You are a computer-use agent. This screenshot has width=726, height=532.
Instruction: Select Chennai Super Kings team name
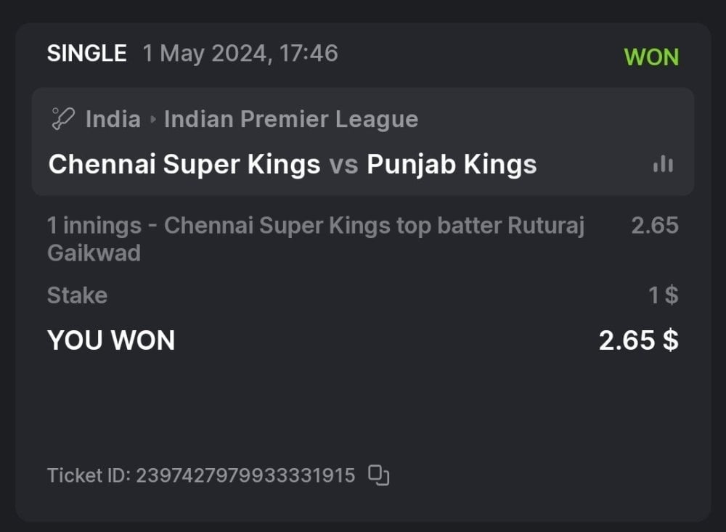pyautogui.click(x=184, y=165)
